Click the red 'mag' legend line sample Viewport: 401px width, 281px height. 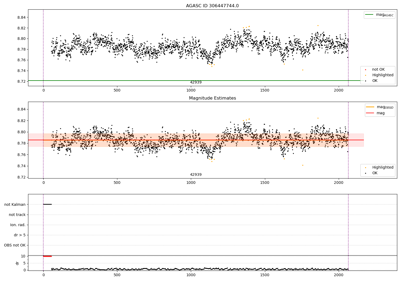pos(370,113)
